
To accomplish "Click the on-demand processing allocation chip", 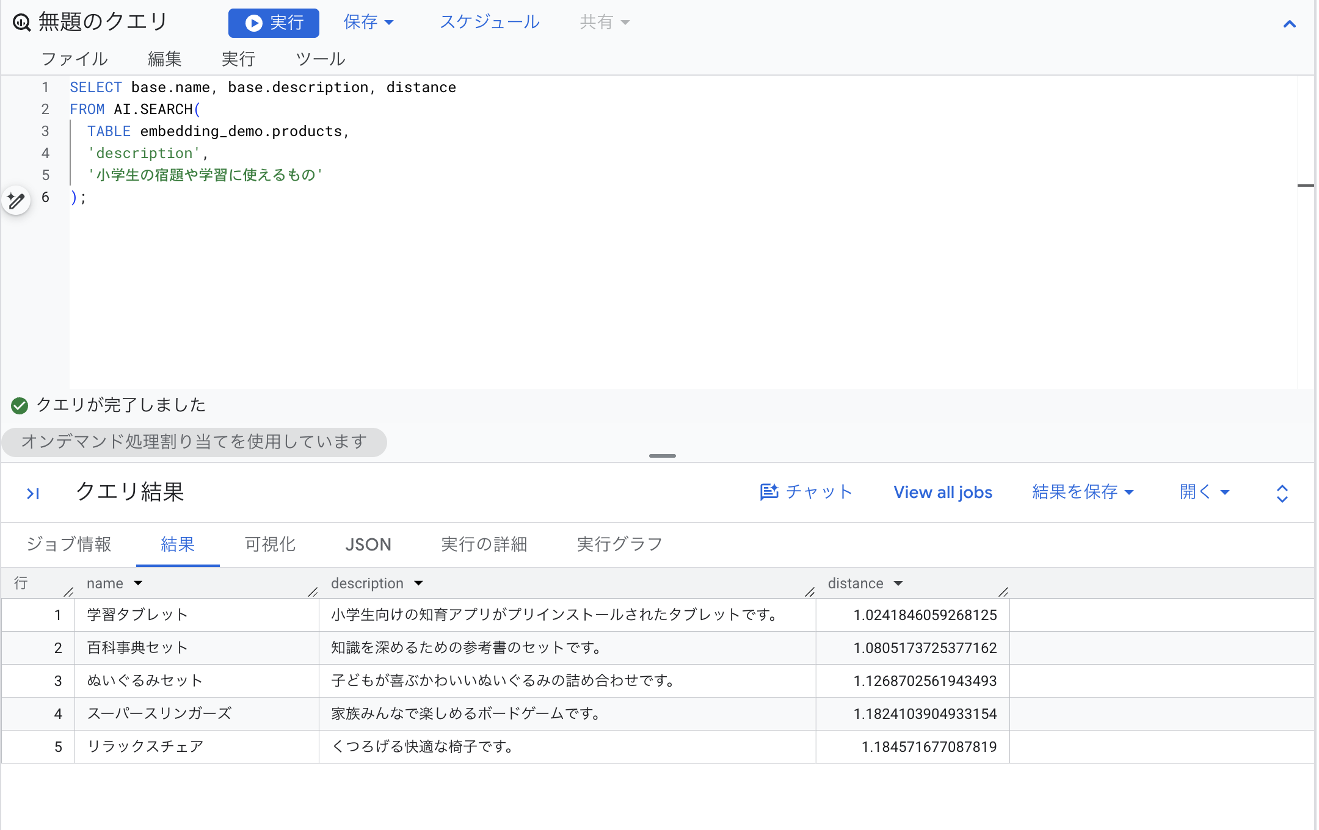I will (x=194, y=442).
